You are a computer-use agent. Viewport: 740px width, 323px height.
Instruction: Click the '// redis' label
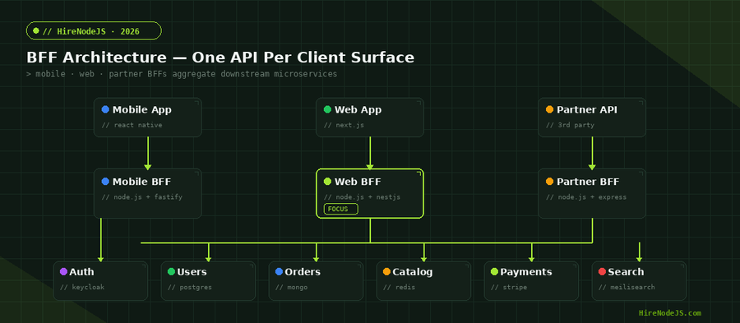click(399, 287)
